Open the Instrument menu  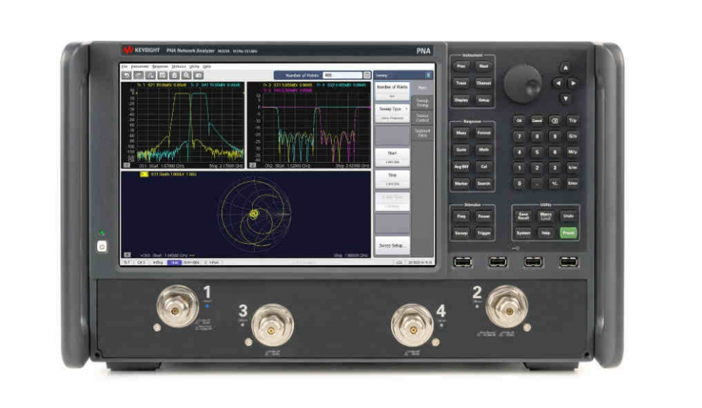click(x=140, y=67)
